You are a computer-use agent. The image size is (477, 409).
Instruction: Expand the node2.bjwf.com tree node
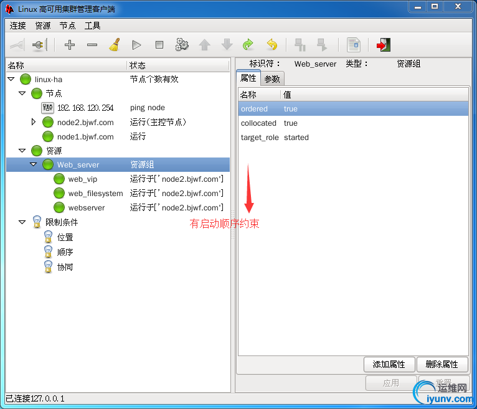click(x=34, y=122)
